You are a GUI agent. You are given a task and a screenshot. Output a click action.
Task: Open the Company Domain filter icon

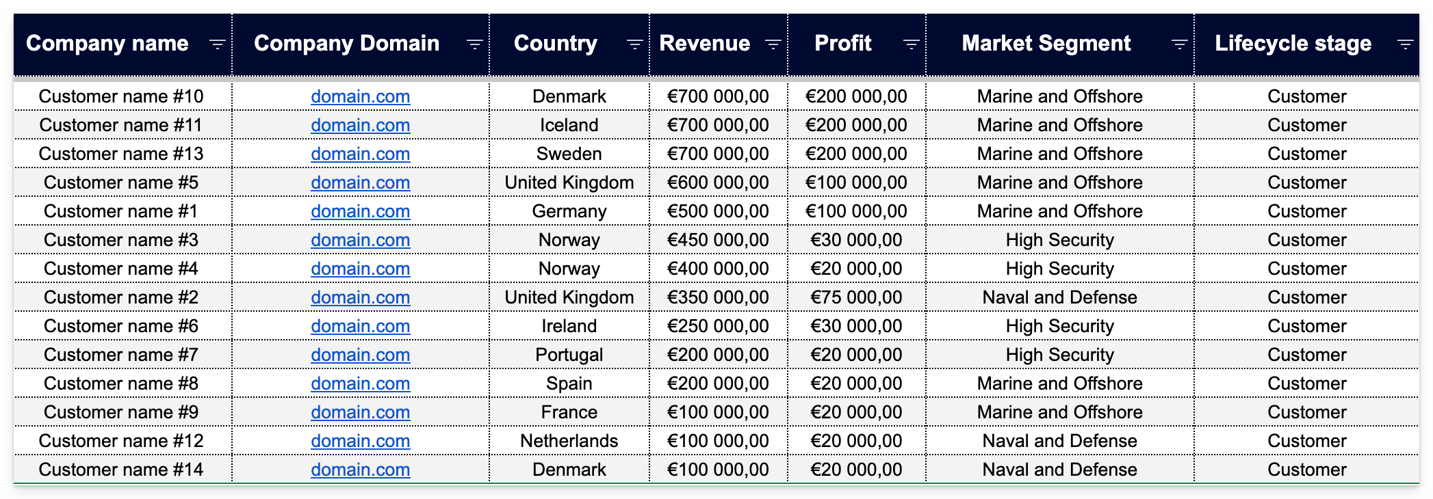474,44
